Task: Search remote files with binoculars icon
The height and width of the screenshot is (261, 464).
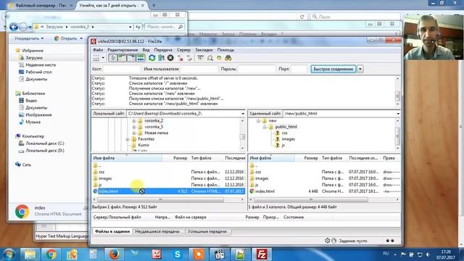Action: click(228, 58)
